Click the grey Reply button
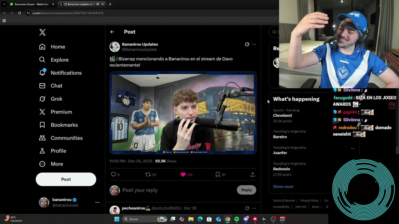 246,190
